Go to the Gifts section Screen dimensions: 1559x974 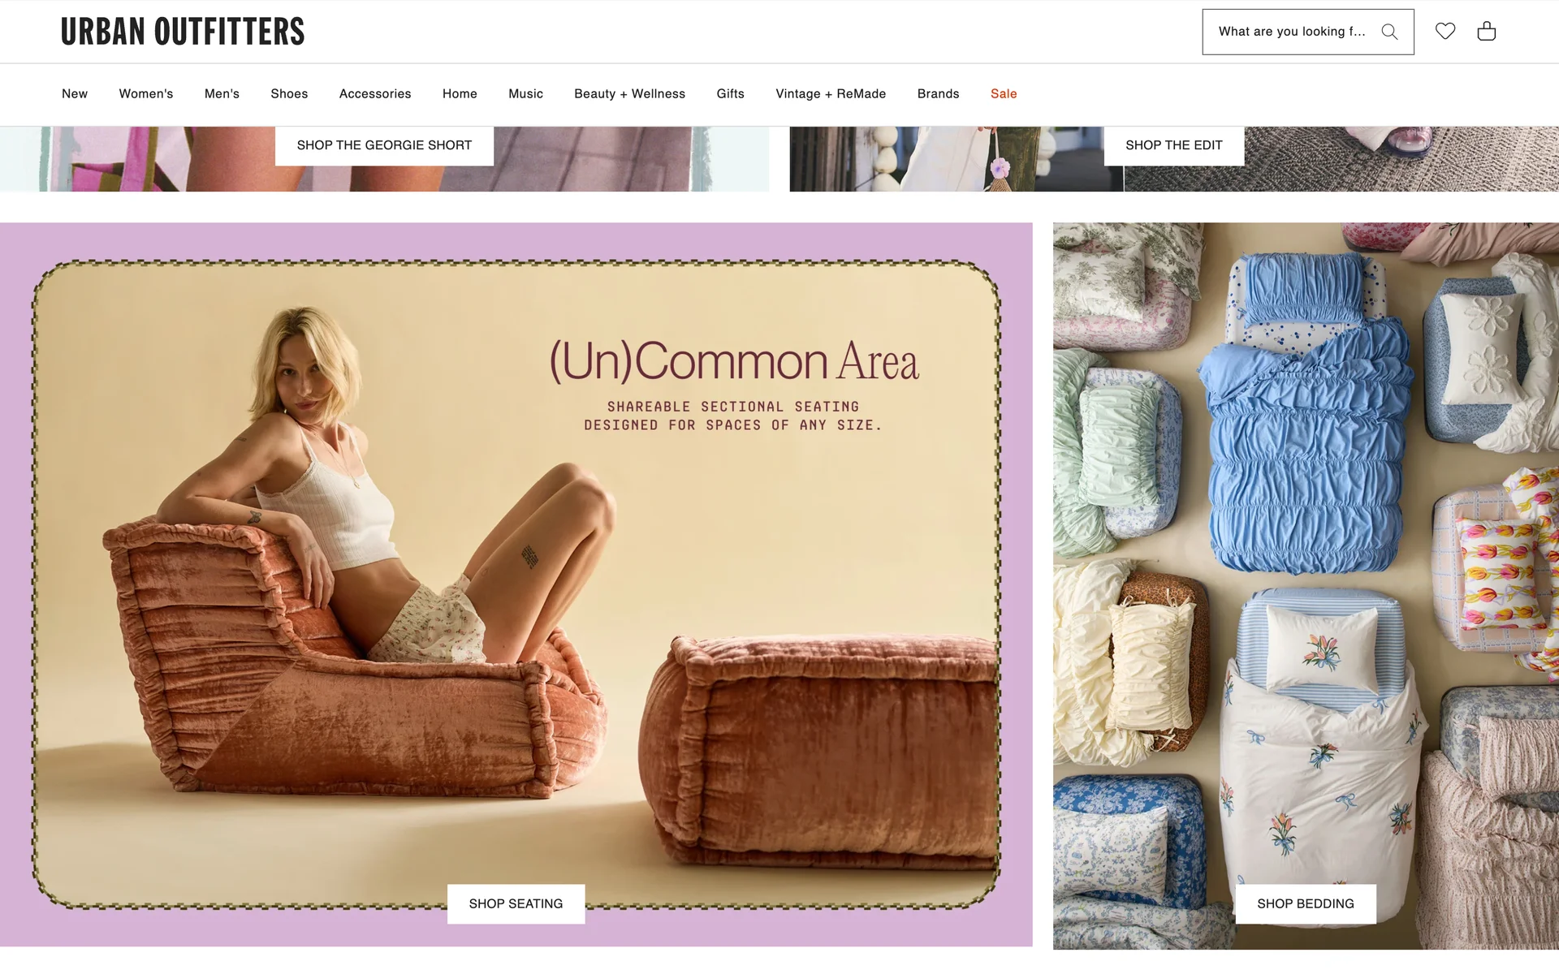(x=730, y=94)
